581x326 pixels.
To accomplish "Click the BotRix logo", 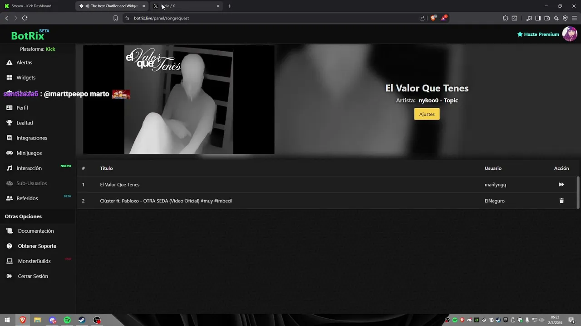I will 28,36.
